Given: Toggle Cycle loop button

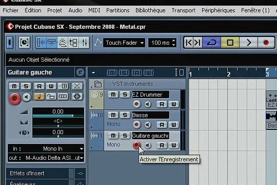Looking at the screenshot, I should pyautogui.click(x=212, y=43).
